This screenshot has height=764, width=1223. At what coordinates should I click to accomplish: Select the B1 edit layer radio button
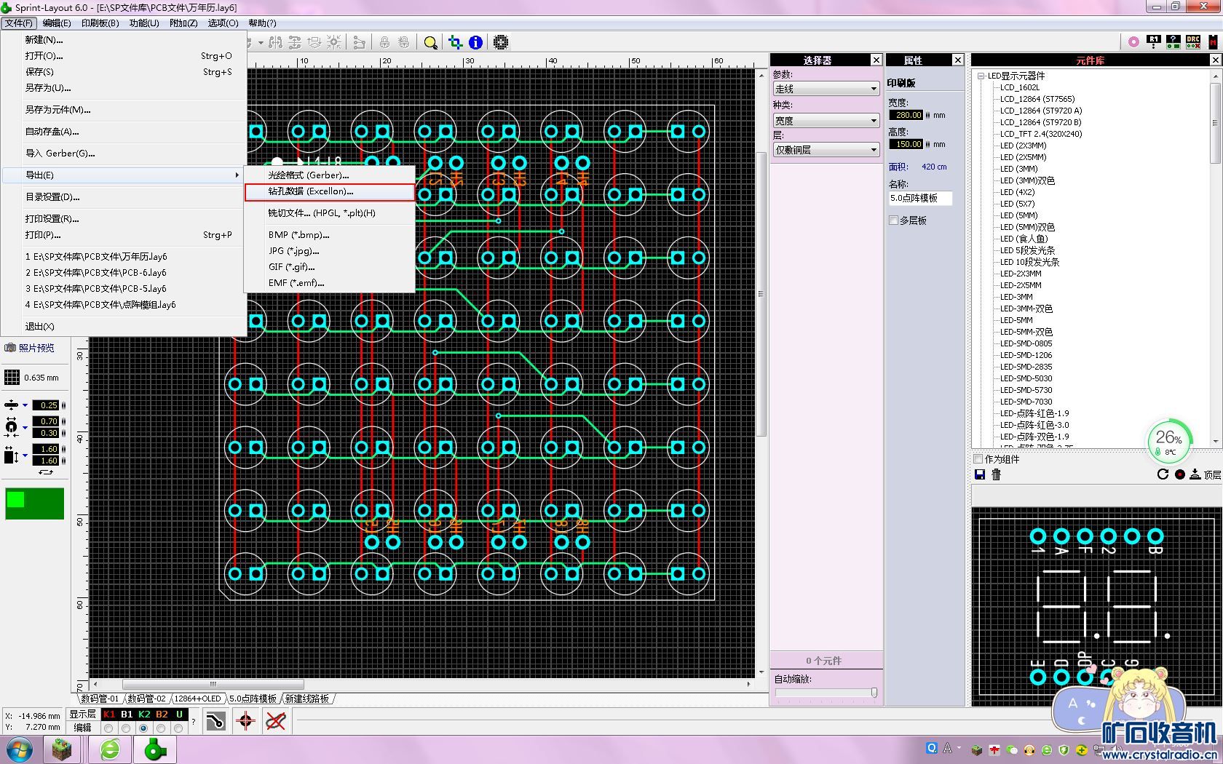click(126, 728)
